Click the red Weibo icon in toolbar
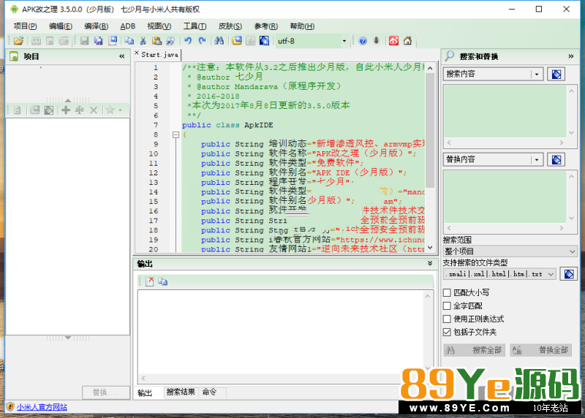The height and width of the screenshot is (418, 585). point(394,41)
